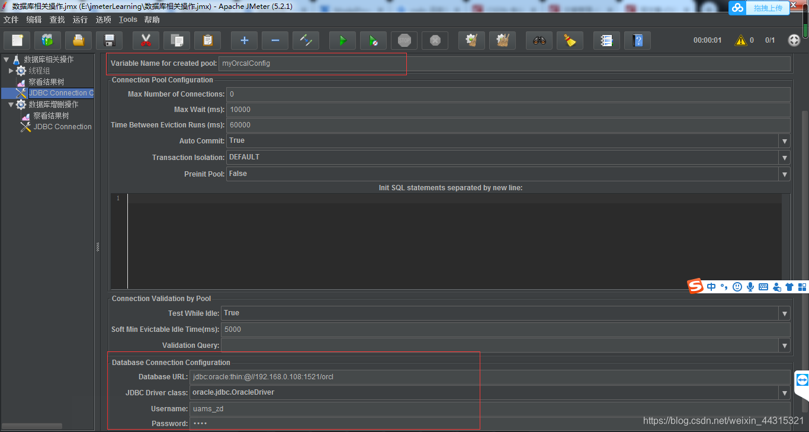The height and width of the screenshot is (432, 809).
Task: Collapse the 数据库相关操作 test plan node
Action: [x=6, y=59]
